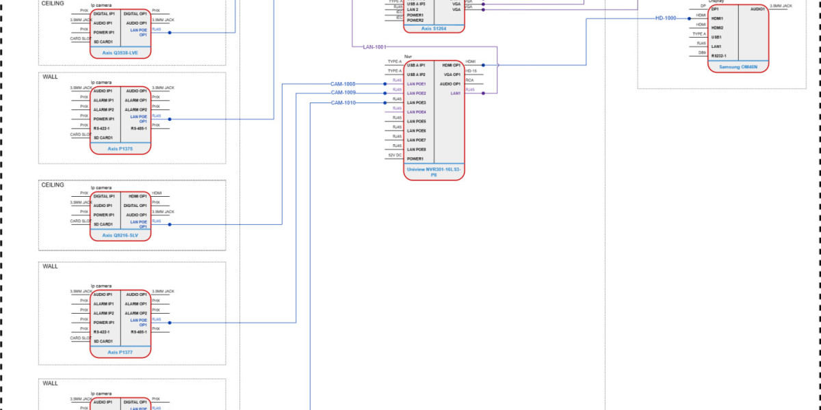Select LAN POE4 port on the NVR

click(x=417, y=112)
